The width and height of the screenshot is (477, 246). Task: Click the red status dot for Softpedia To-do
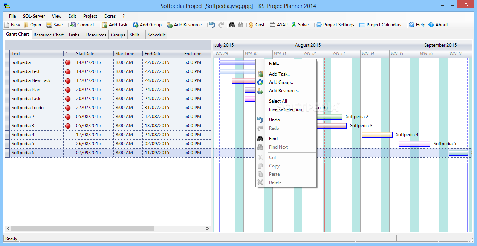(68, 108)
